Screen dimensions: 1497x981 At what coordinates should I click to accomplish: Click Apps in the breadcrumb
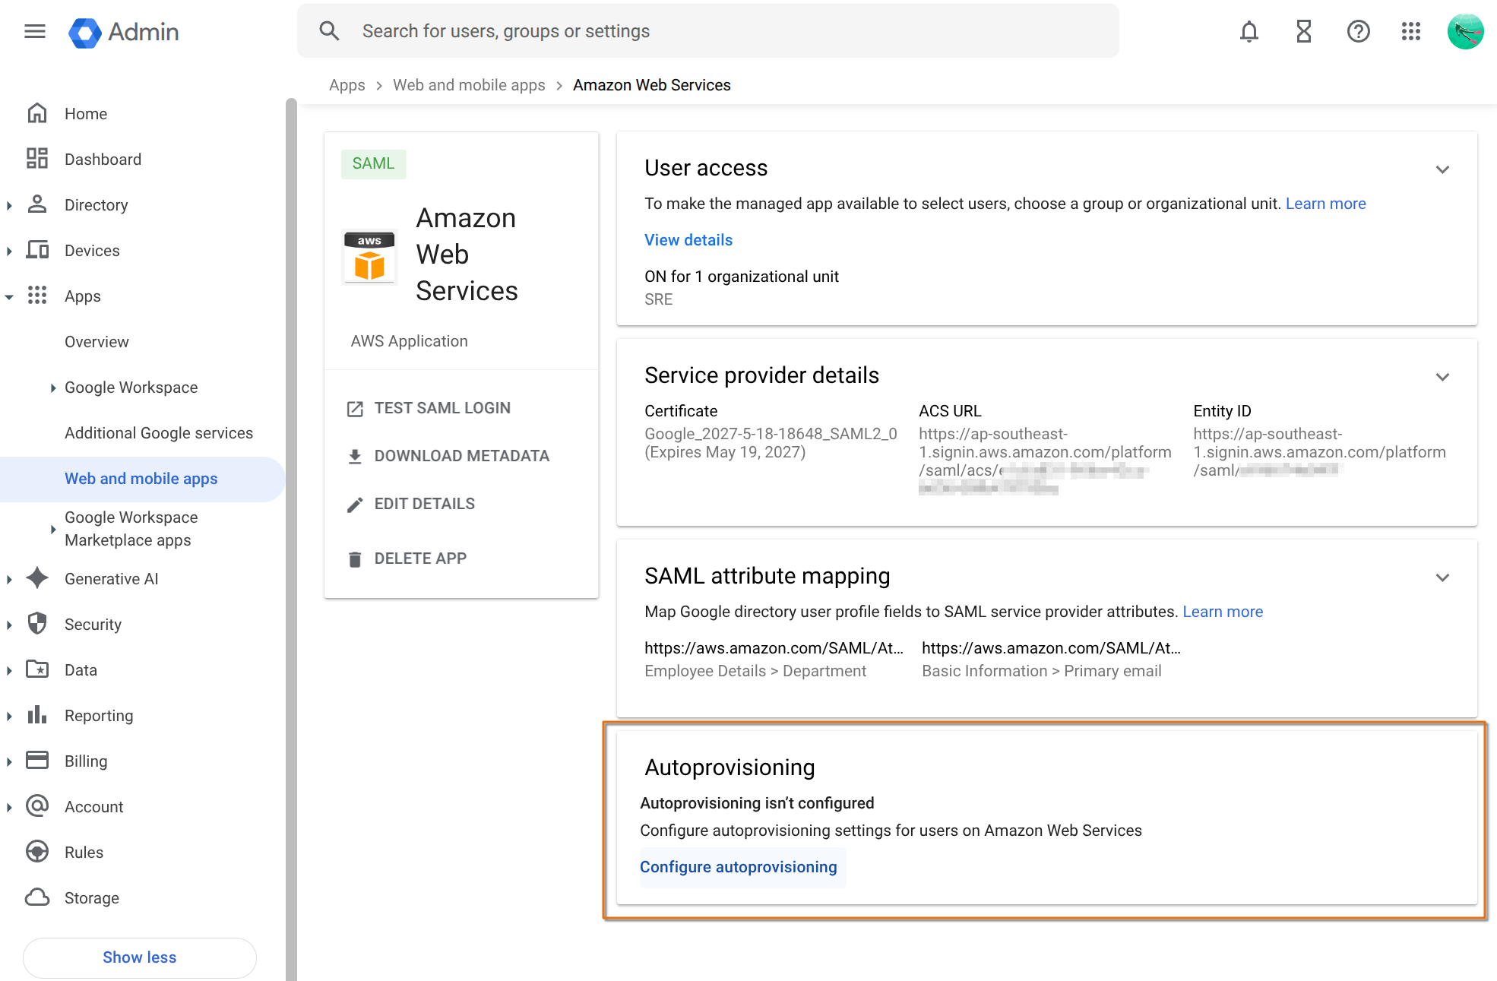tap(347, 85)
